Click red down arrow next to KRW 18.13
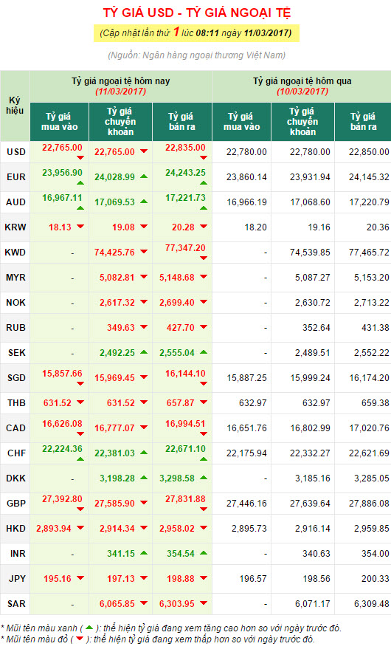This screenshot has width=391, height=652. point(80,227)
